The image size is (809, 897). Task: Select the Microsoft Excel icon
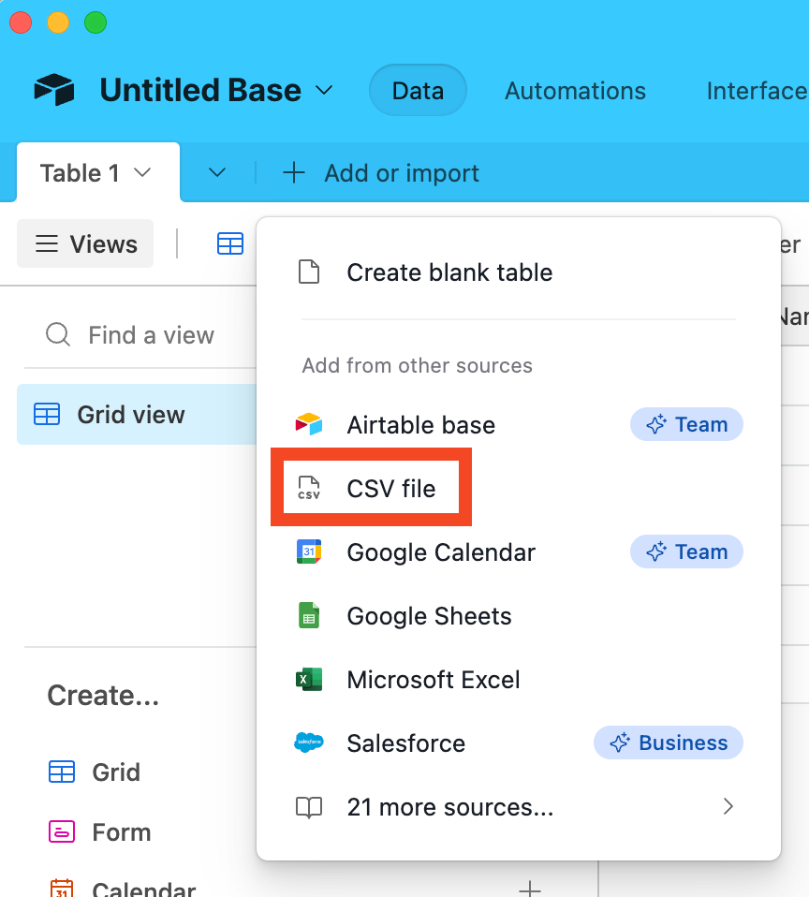tap(308, 680)
